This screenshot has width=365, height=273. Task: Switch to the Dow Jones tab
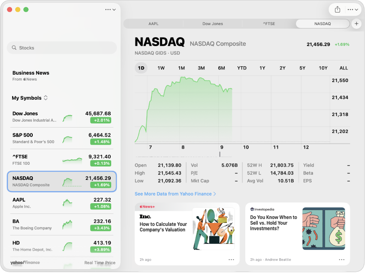tap(212, 24)
